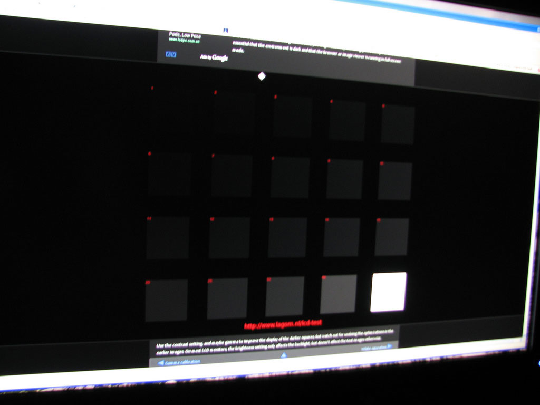540x405 pixels.
Task: Click the "Ads by Google" label
Action: pos(214,57)
